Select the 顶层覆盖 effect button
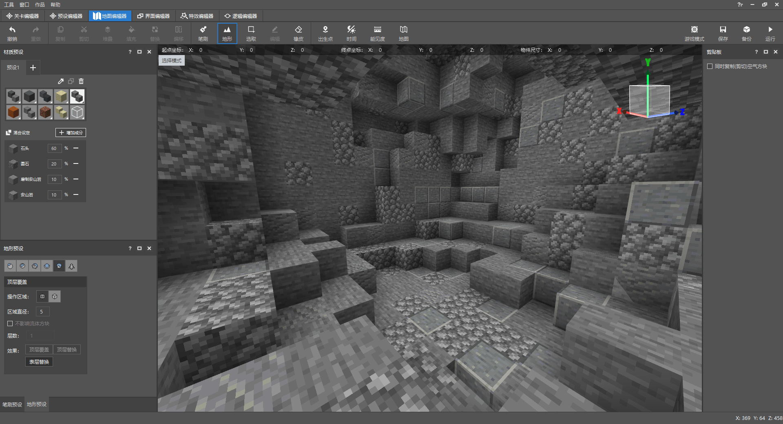The width and height of the screenshot is (783, 424). [x=39, y=350]
